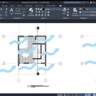Open the Featured Apps ribbon tab

pos(51,6)
